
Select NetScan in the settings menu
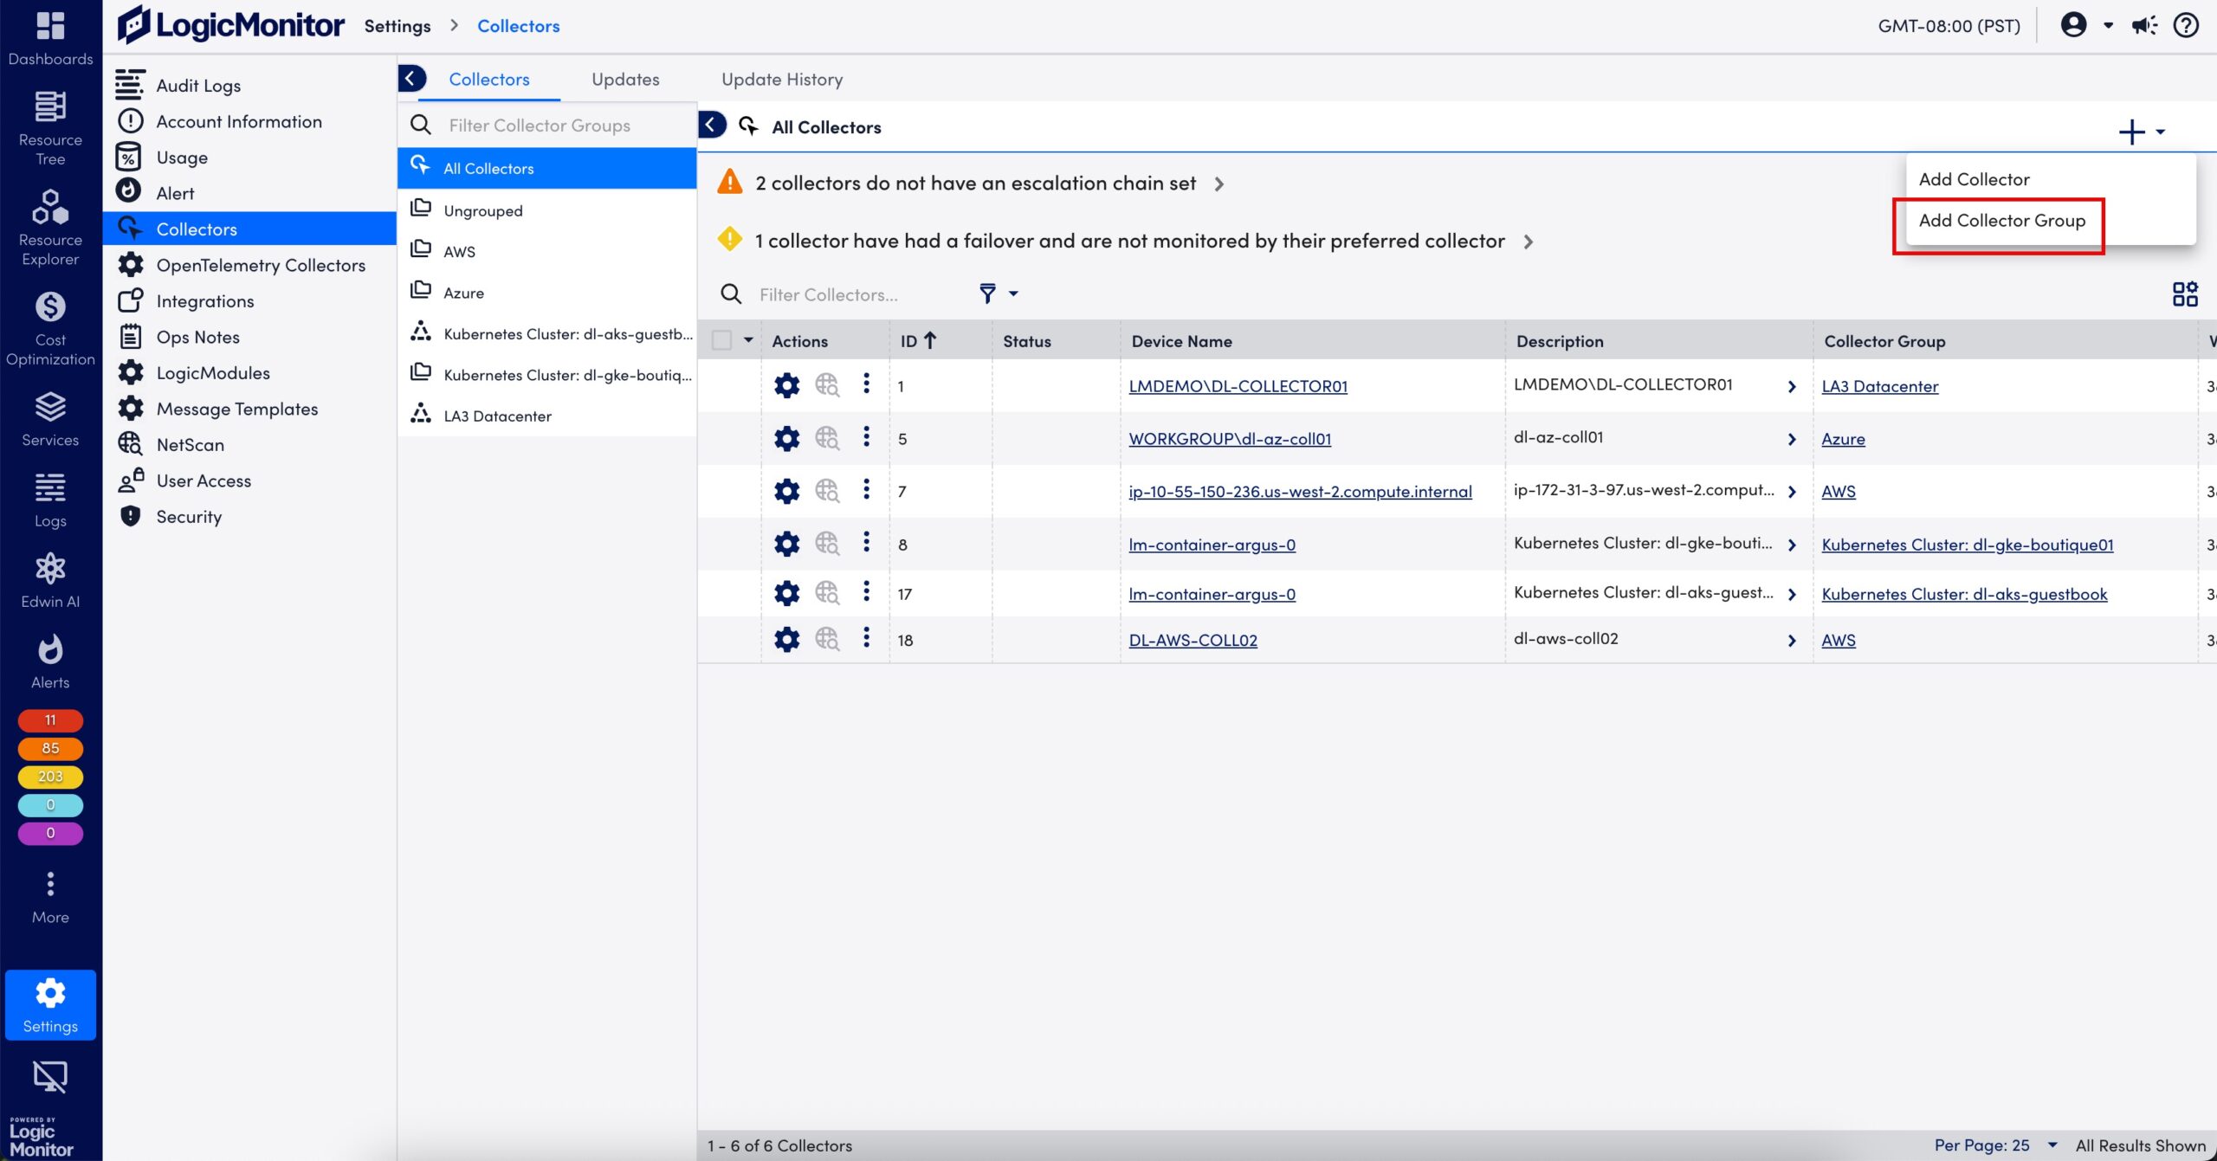coord(191,444)
